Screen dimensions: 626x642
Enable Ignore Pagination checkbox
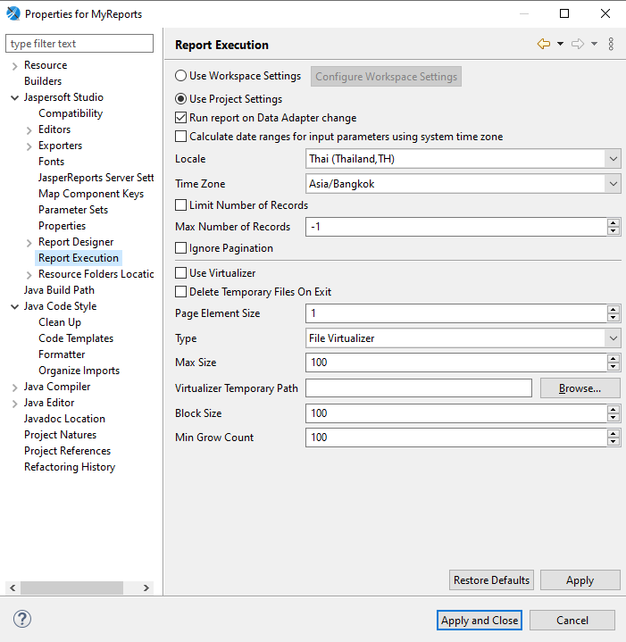180,248
